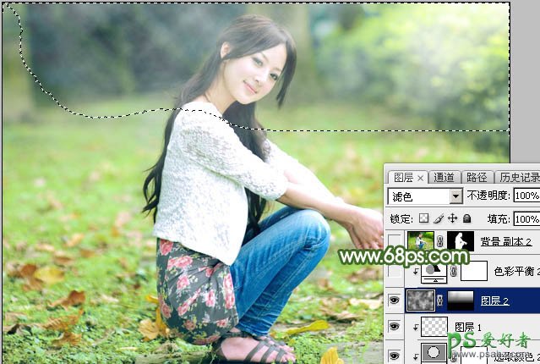Select the gradient mask thumbnail of 图层 2

tap(460, 299)
